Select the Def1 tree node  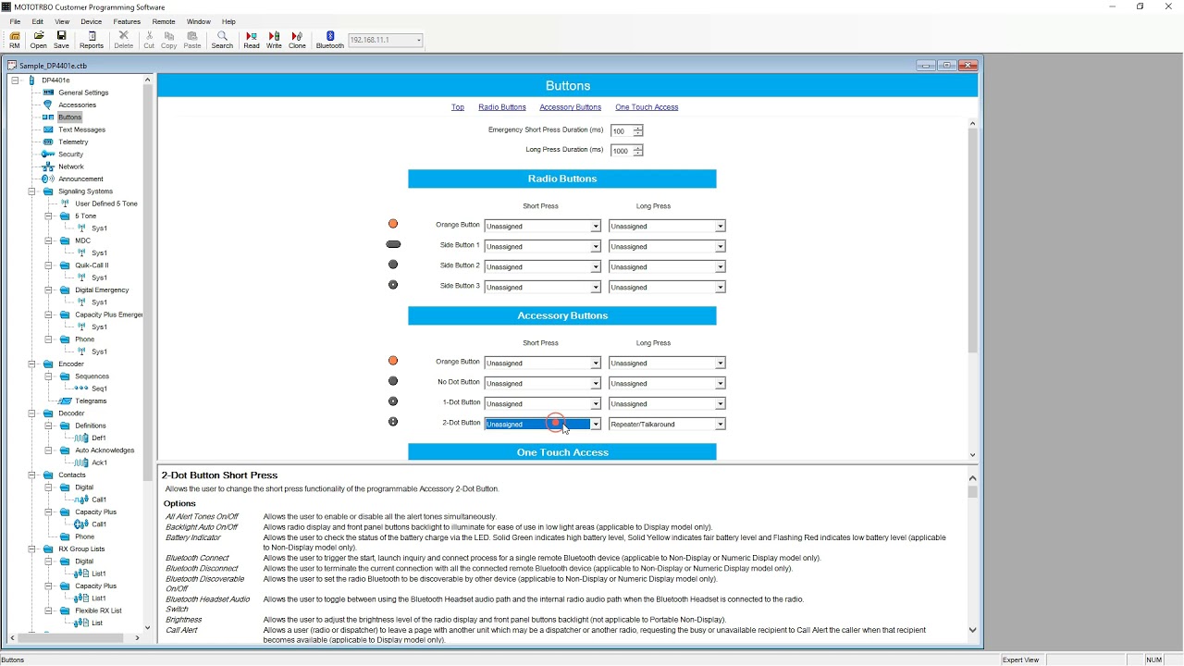[x=98, y=438]
